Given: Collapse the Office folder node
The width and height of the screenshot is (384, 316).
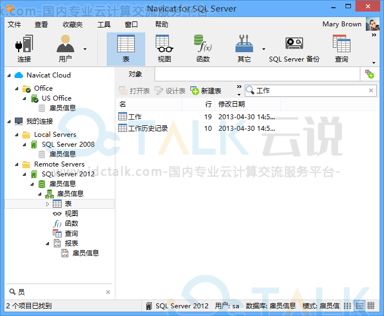Looking at the screenshot, I should 17,88.
